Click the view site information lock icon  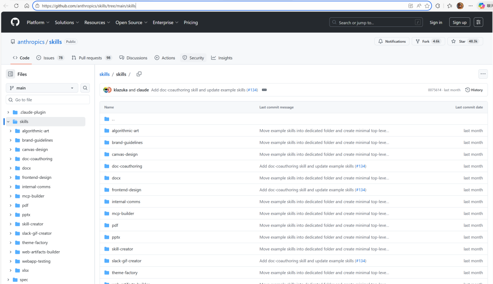point(37,5)
